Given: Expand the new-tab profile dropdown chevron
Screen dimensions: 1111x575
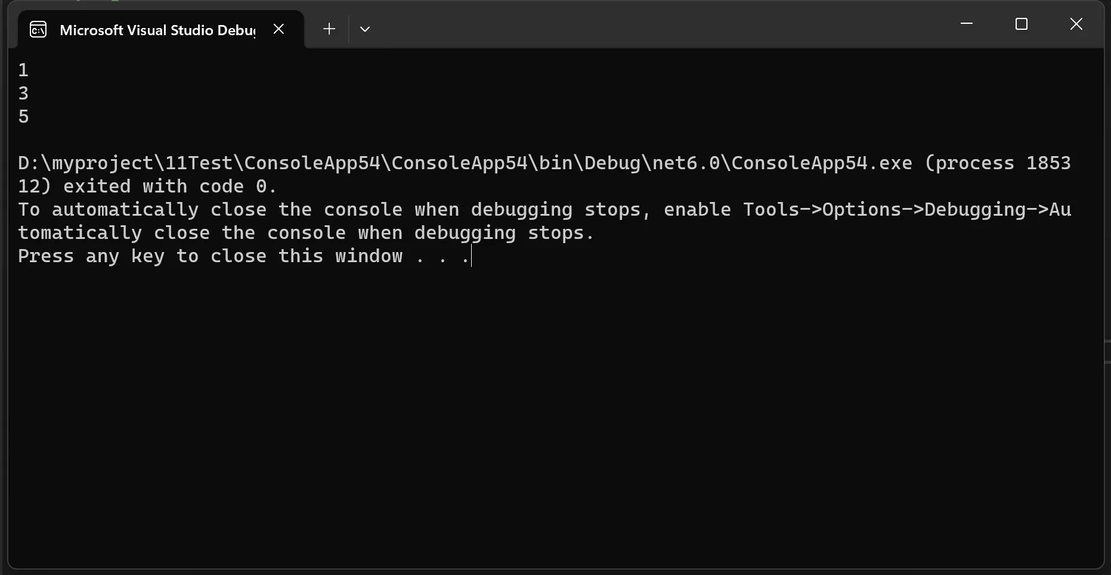Looking at the screenshot, I should 365,29.
